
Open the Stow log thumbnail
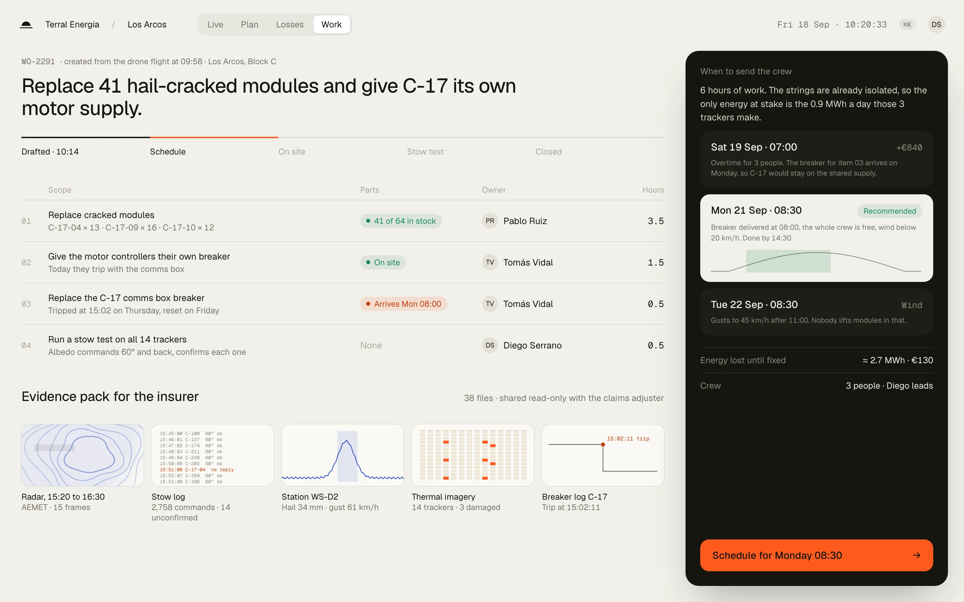[213, 455]
